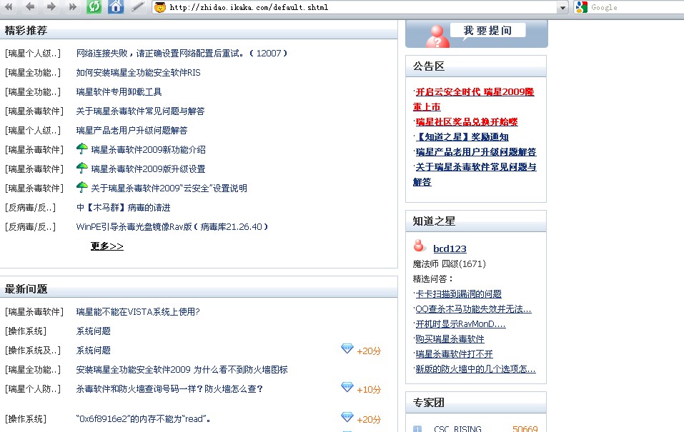Open 如何安装瑞星全功能安全软件RIS article

138,73
